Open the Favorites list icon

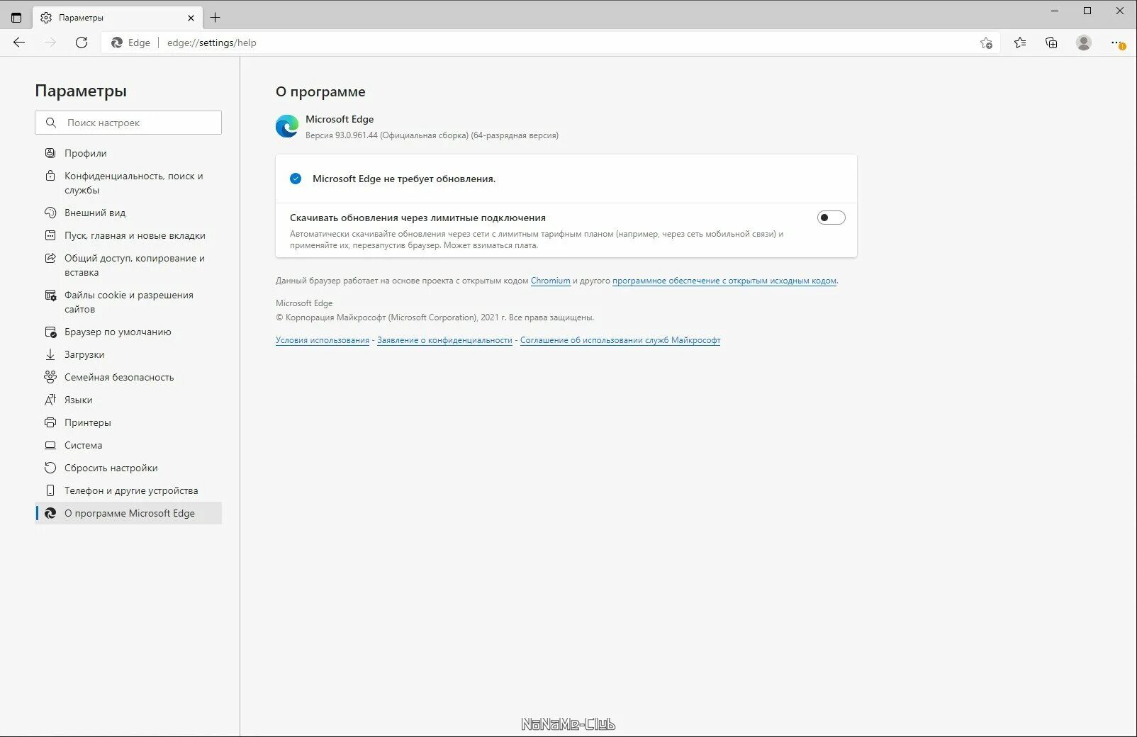[1019, 43]
